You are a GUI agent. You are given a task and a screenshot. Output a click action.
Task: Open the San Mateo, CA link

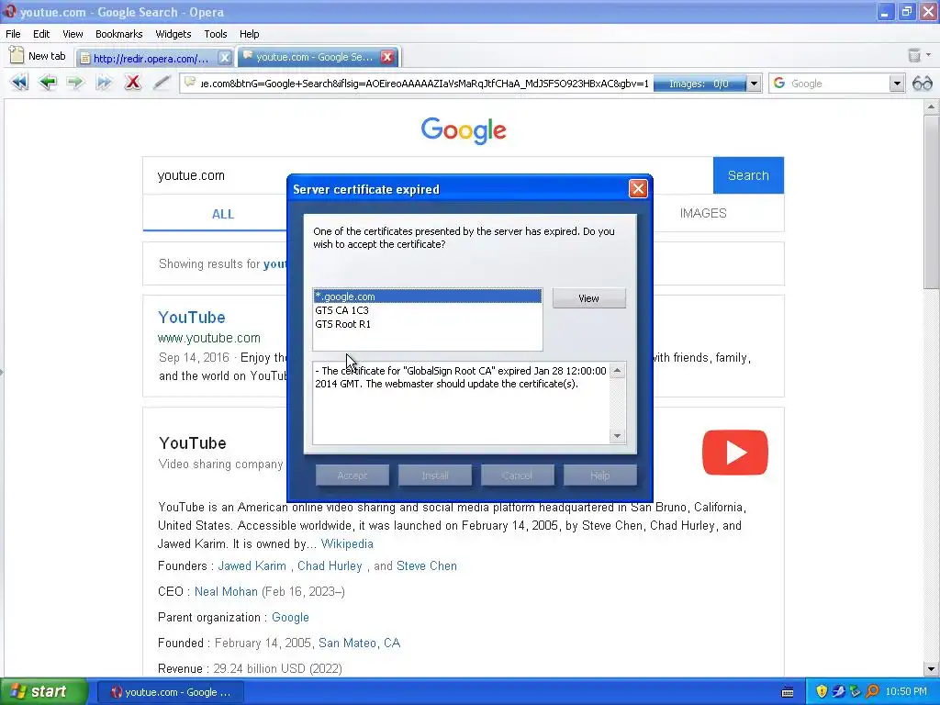(359, 643)
